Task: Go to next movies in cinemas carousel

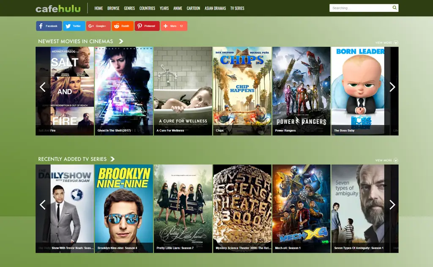Action: tap(392, 87)
